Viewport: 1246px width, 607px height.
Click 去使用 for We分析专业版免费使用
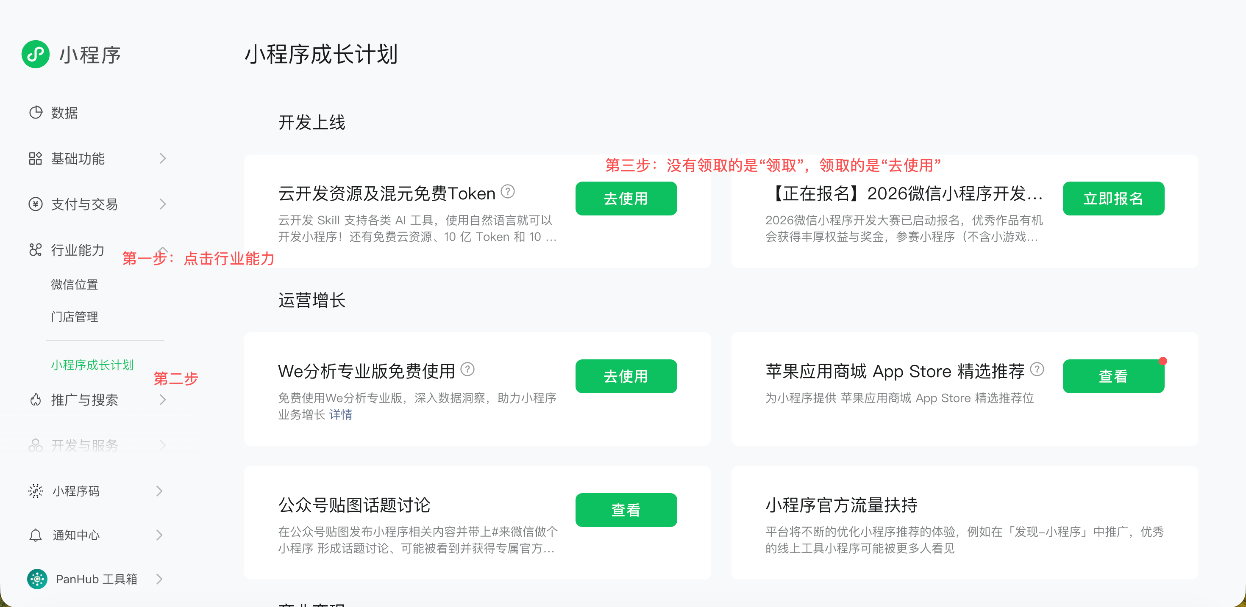click(x=626, y=376)
